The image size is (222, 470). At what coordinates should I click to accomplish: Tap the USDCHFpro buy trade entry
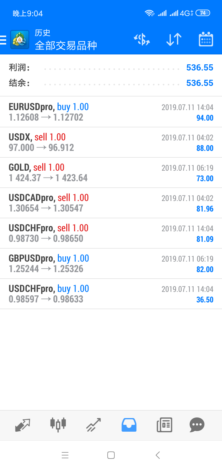[x=111, y=294]
